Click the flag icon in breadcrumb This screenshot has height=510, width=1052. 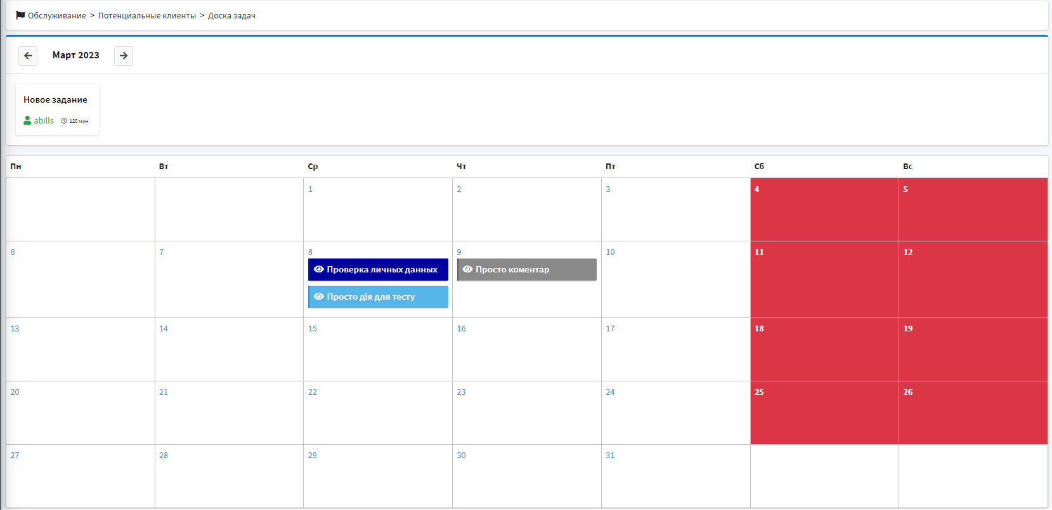tap(20, 15)
